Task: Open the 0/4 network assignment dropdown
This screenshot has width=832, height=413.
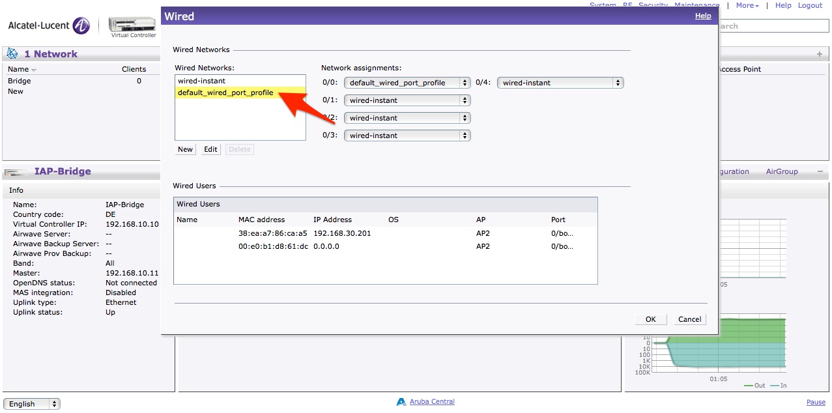Action: coord(560,83)
